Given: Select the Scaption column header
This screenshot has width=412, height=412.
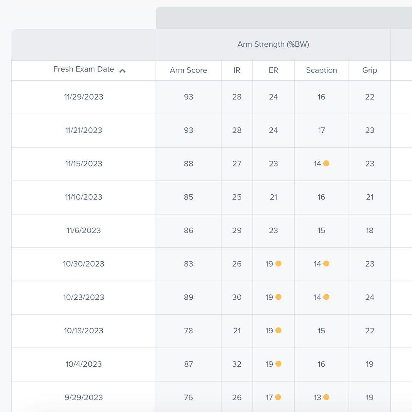Looking at the screenshot, I should [x=321, y=70].
